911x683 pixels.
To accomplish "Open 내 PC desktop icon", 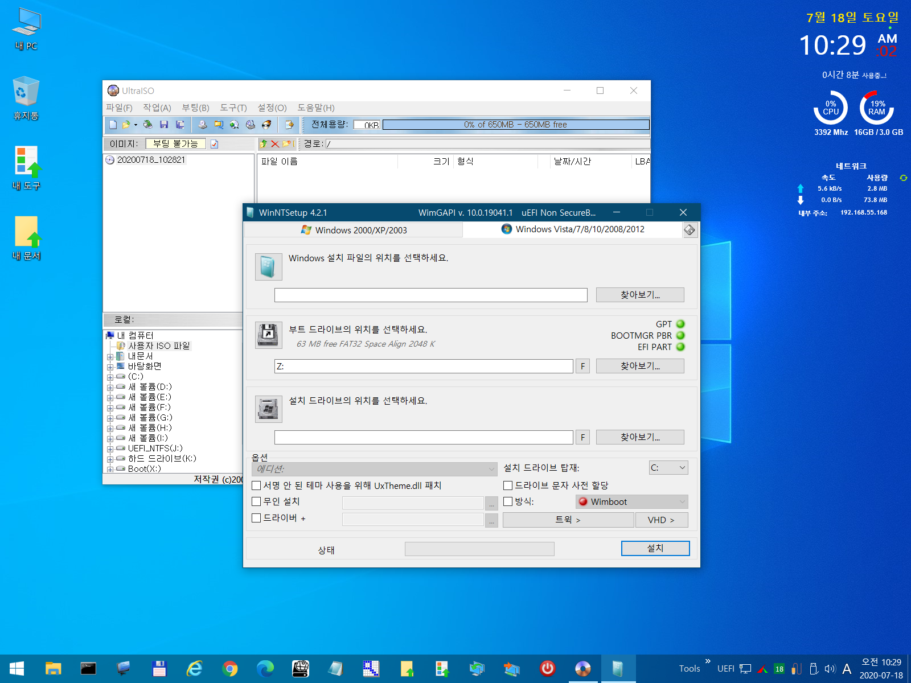I will pos(26,29).
